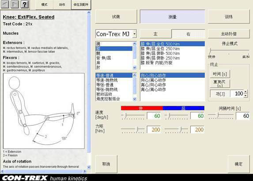Select 膝 伸/屈 俯卧 500 Nm entry
The image size is (253, 181).
(x=173, y=53)
